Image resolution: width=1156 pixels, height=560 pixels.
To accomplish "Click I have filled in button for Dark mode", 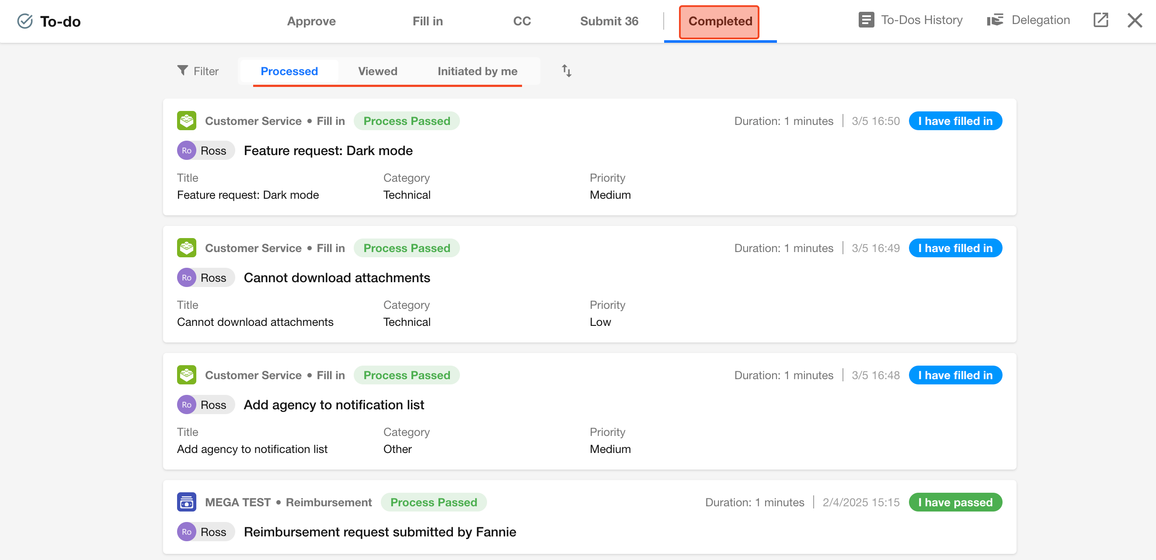I will (955, 121).
